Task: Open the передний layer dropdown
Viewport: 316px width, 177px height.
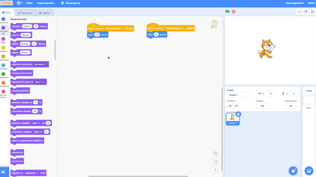Action: point(31,173)
